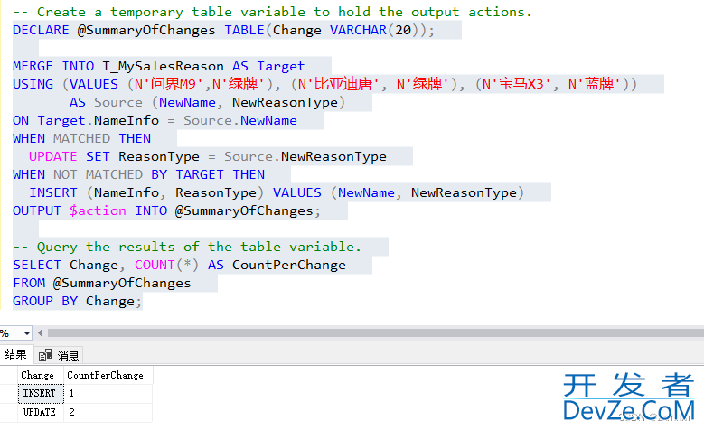
Task: Click Target.NameInfo in the ON clause
Action: (98, 120)
